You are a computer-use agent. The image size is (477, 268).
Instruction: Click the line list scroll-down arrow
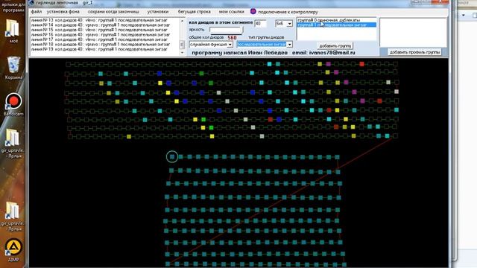[182, 53]
